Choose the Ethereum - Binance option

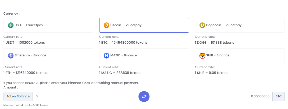click(48, 56)
